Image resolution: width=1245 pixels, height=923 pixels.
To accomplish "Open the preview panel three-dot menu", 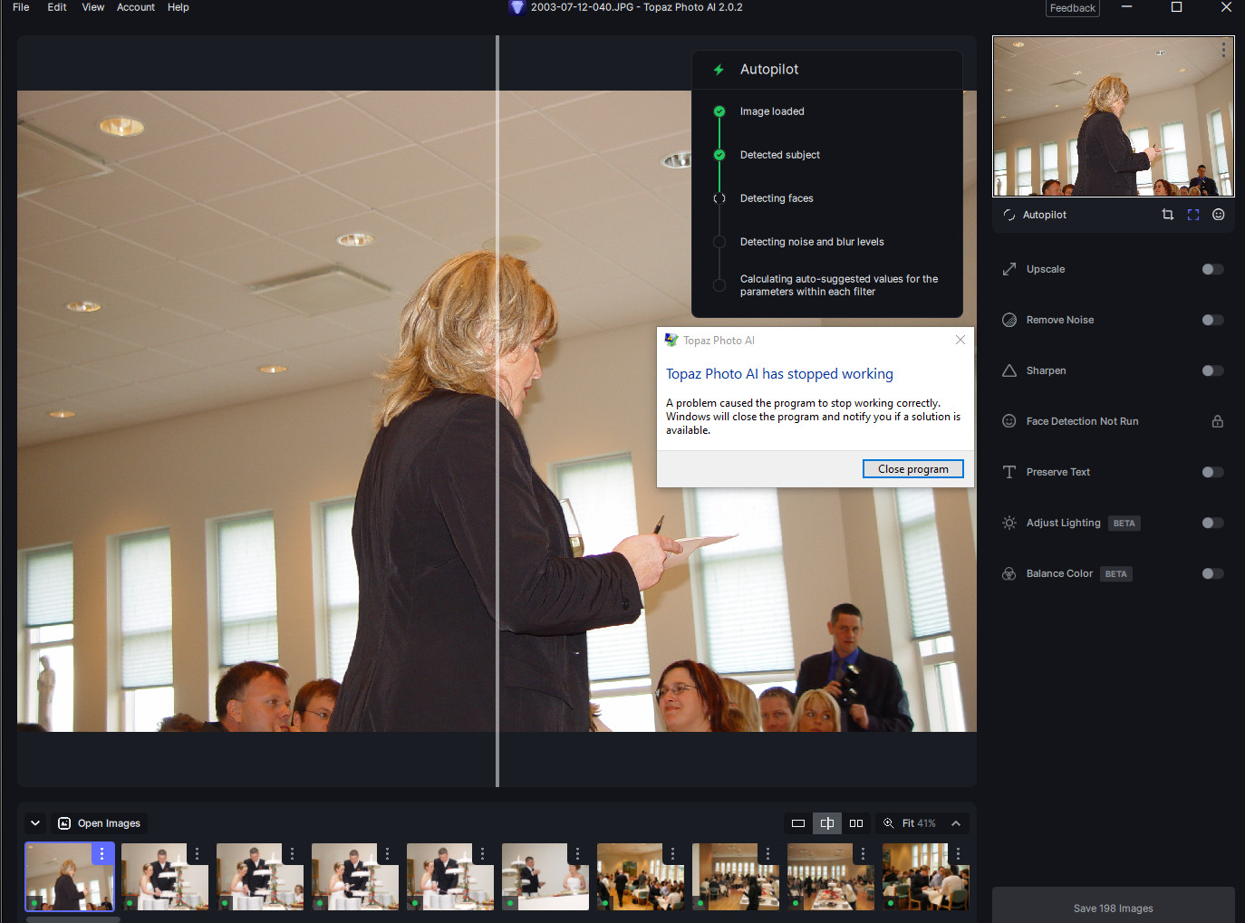I will [1223, 51].
